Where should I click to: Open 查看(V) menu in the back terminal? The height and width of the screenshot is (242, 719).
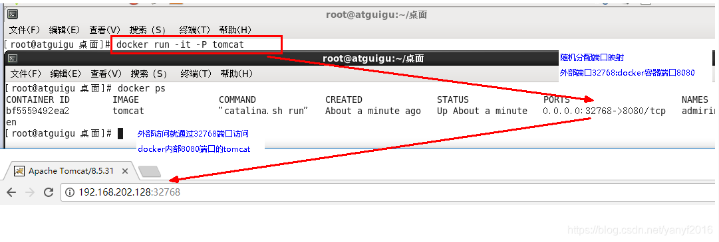pyautogui.click(x=105, y=30)
